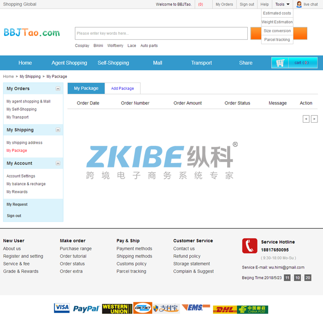Image resolution: width=323 pixels, height=321 pixels.
Task: Open Share in navigation bar
Action: coord(246,63)
